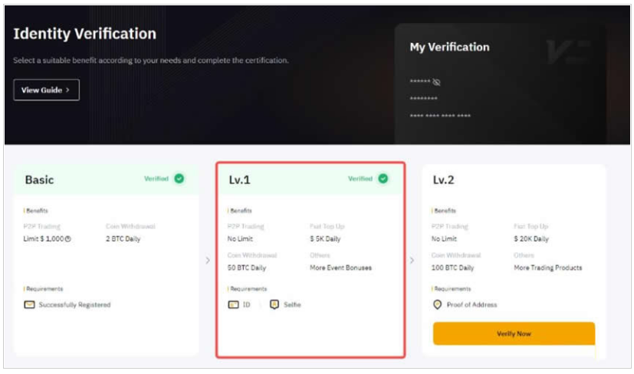
Task: Click the Proof of Address pin icon
Action: tap(438, 304)
